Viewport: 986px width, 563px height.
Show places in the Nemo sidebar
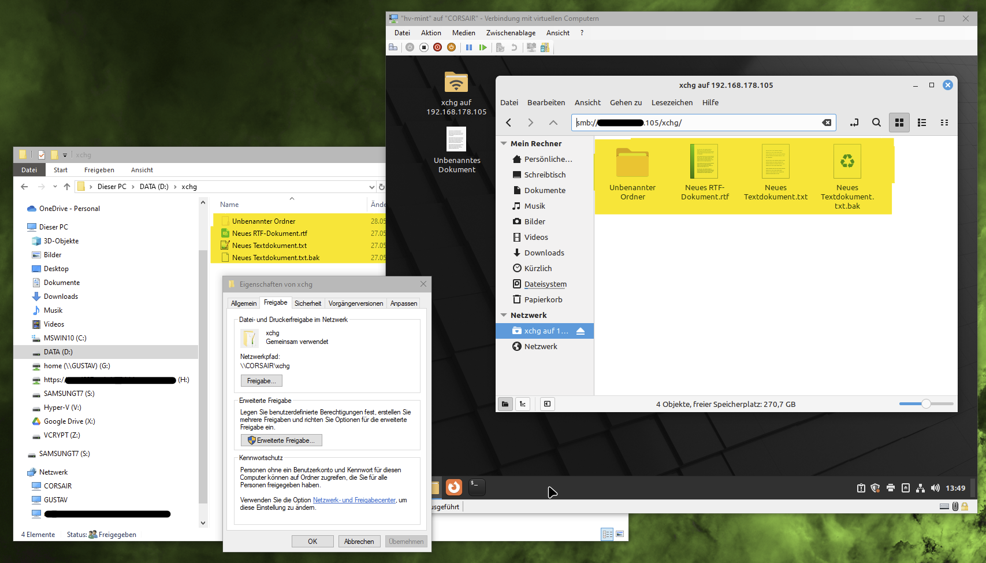pos(505,404)
